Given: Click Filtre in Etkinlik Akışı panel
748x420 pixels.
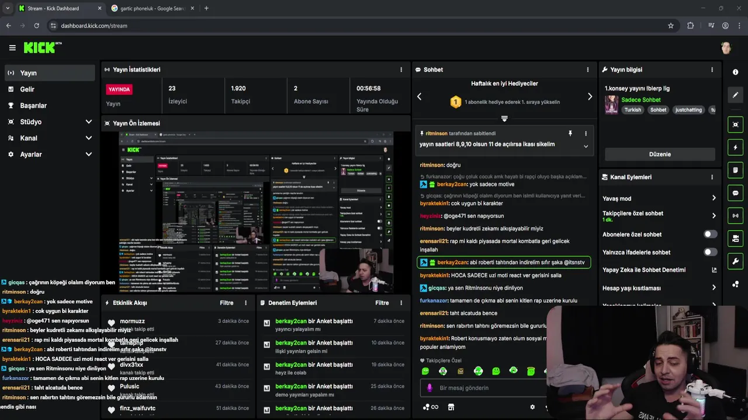Looking at the screenshot, I should 227,303.
